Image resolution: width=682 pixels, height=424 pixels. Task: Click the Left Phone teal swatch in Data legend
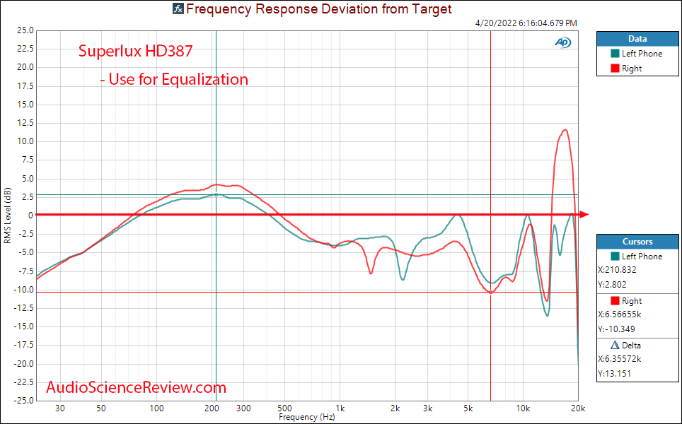(x=615, y=54)
